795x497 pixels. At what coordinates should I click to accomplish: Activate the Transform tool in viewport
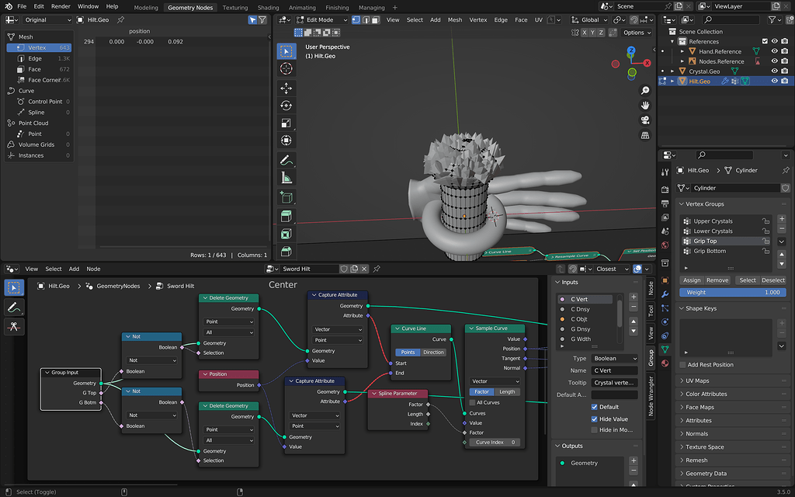coord(286,141)
